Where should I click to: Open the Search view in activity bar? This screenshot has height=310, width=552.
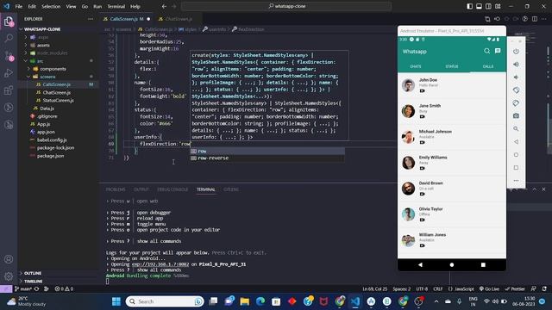coord(9,38)
